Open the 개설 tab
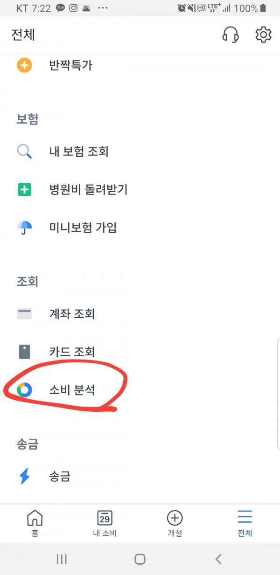Viewport: 280px width, 575px height. tap(175, 522)
